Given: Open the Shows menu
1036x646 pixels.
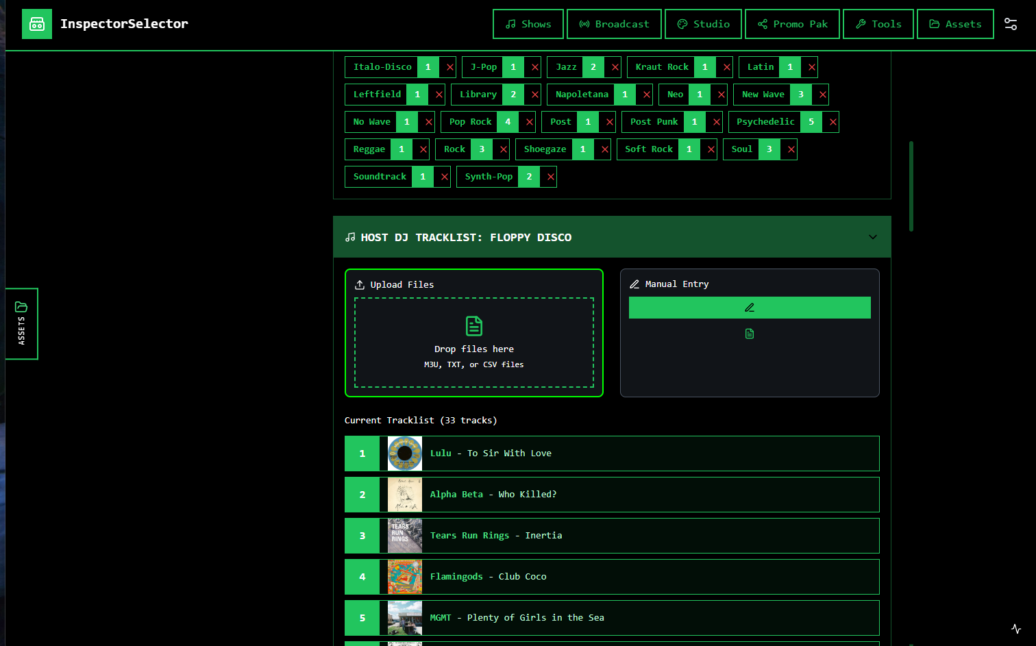Looking at the screenshot, I should point(528,24).
